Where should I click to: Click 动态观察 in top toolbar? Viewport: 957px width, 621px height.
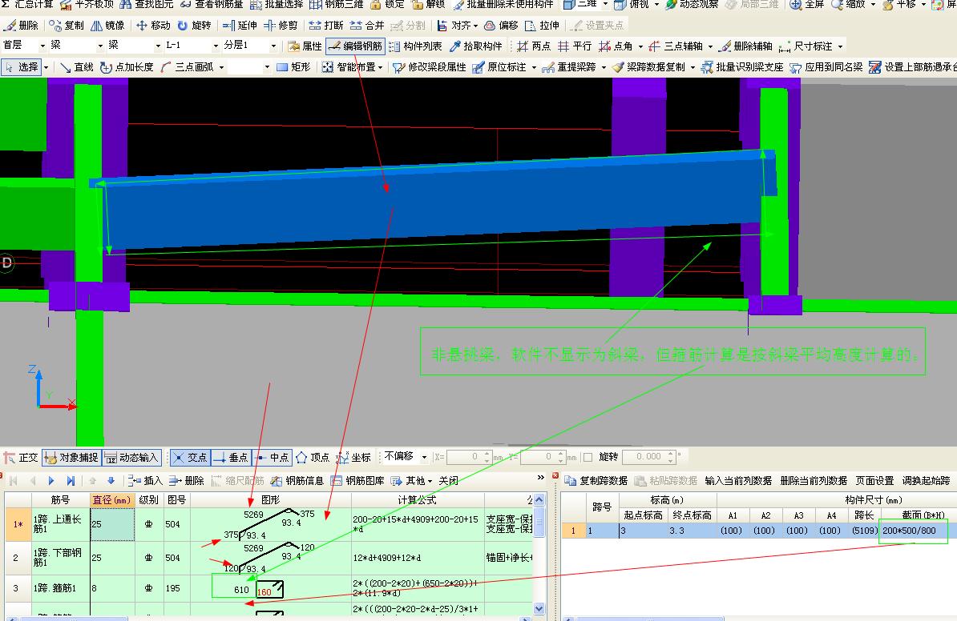pos(692,4)
